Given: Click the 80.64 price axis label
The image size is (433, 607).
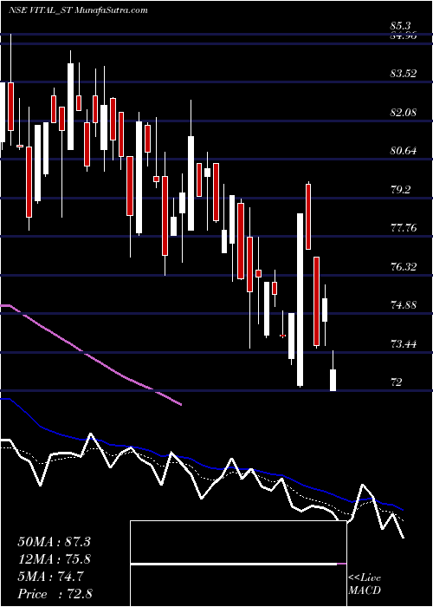Looking at the screenshot, I should (x=404, y=151).
